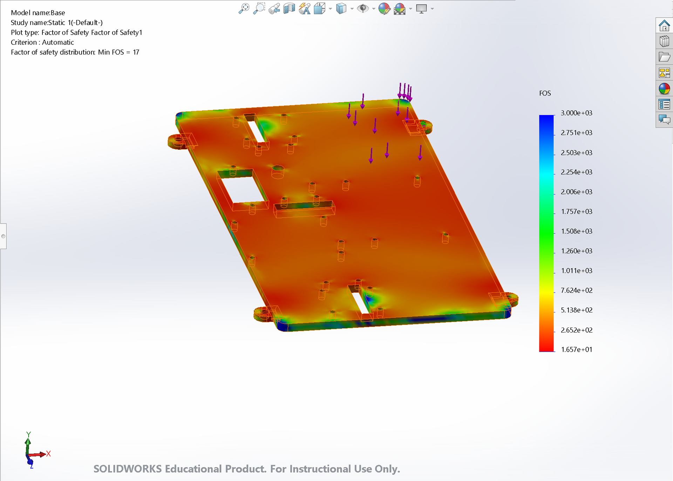Expand the View Orientation dropdown arrow
This screenshot has height=481, width=673.
pyautogui.click(x=330, y=9)
